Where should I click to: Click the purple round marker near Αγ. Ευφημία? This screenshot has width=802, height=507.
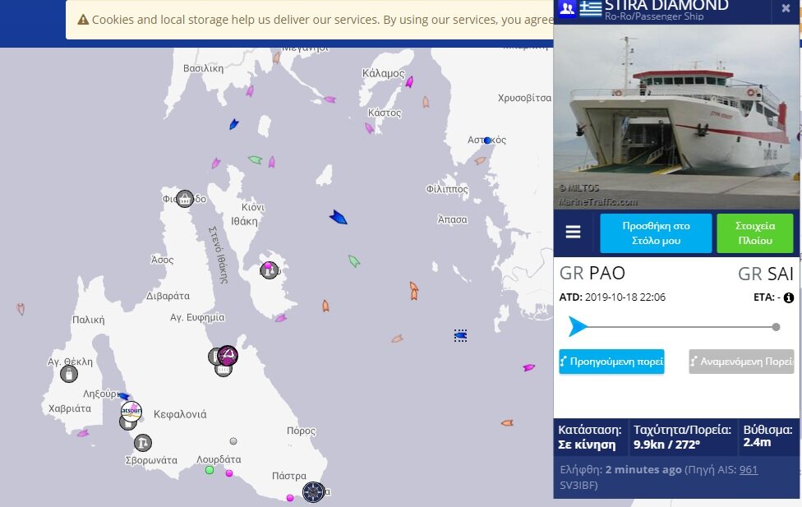pyautogui.click(x=228, y=355)
